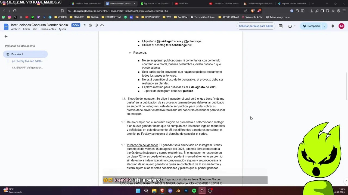Viewport: 348px width, 195px height.
Task: Open the Windows Start menu
Action: pos(138,191)
